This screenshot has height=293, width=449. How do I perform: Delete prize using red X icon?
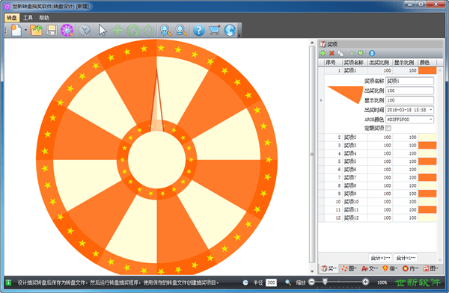[332, 53]
